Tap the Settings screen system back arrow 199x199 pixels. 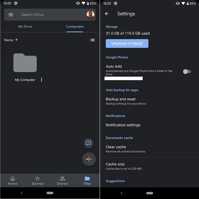tap(121, 193)
